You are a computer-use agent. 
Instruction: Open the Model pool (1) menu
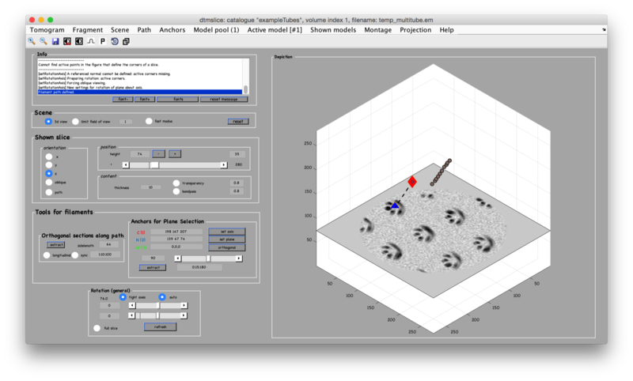pos(216,29)
